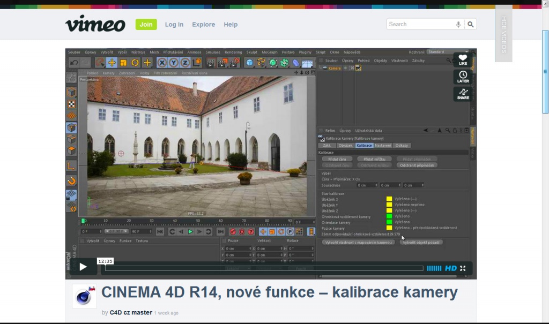
Task: Switch to the Obrázek tab
Action: [345, 146]
